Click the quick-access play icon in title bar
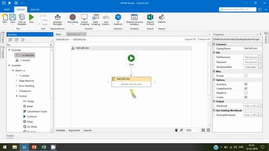Screen dimensions: 269x151 pos(10,3)
